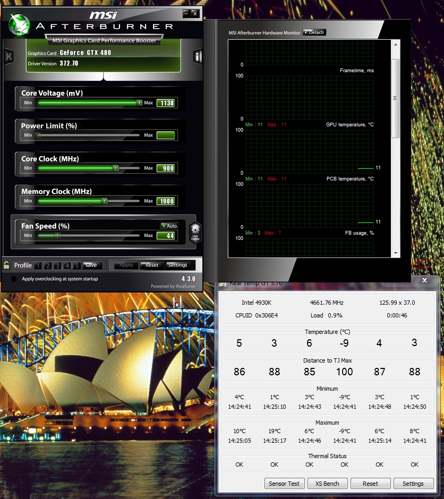Screen dimensions: 444x499
Task: Click the Power Limit slider track
Action: pos(89,135)
